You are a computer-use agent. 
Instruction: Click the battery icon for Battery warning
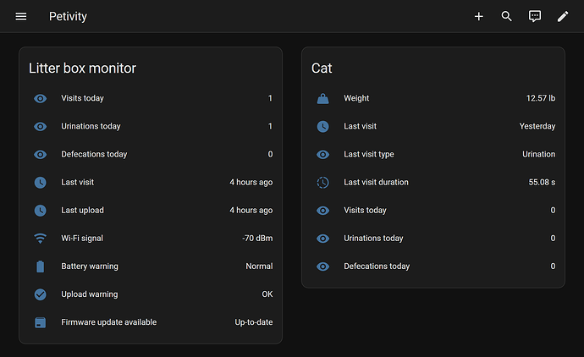pos(41,266)
